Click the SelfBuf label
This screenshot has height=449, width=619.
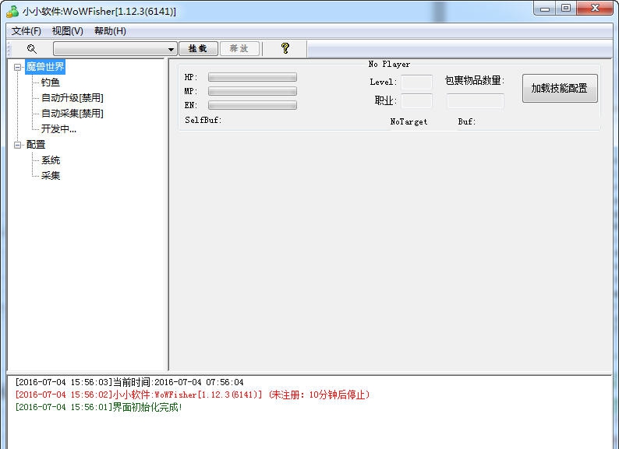click(x=203, y=120)
